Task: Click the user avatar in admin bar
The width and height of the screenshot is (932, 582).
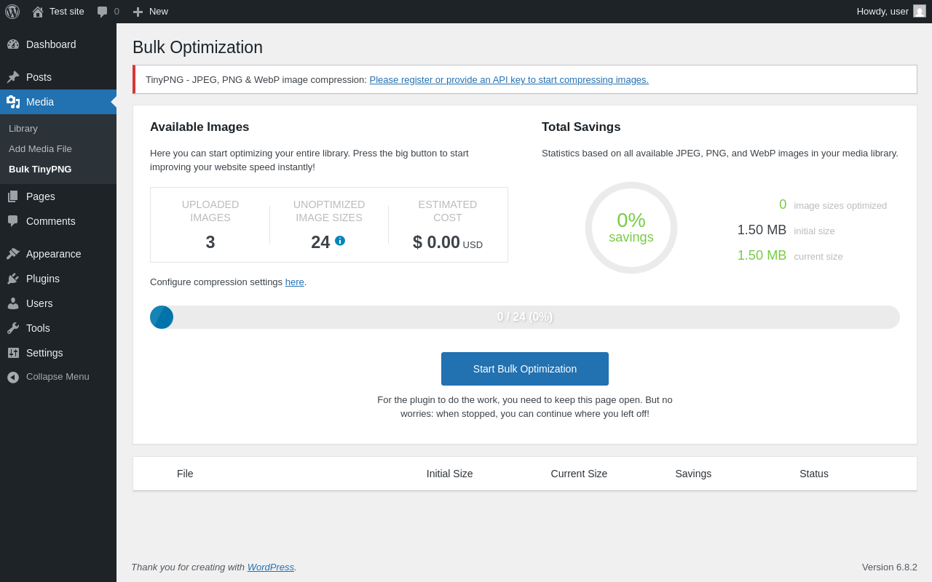Action: (x=920, y=12)
